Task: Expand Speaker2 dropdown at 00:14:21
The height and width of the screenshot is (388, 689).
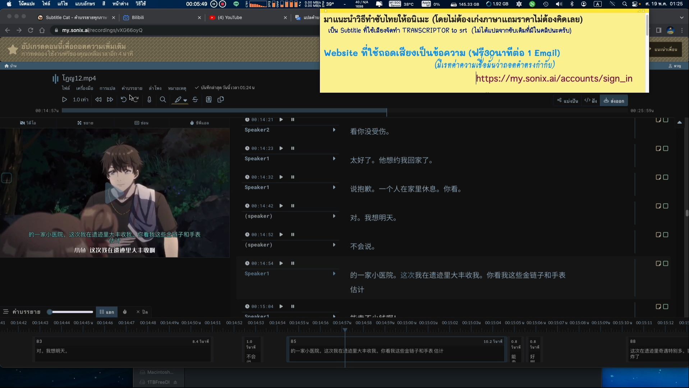Action: 334,130
